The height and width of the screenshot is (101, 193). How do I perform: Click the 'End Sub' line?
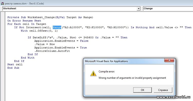[13, 68]
